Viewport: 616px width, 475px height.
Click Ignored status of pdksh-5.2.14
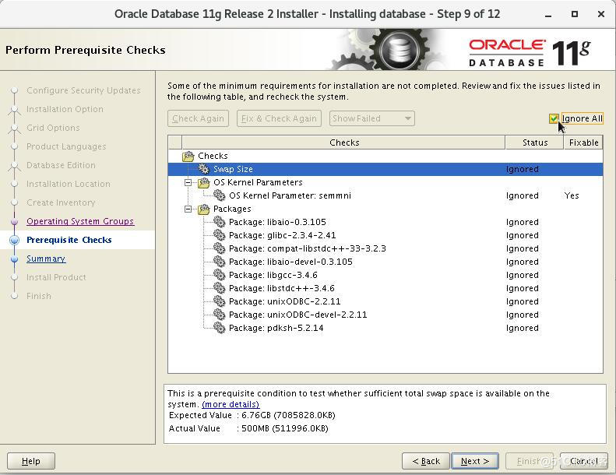point(522,328)
